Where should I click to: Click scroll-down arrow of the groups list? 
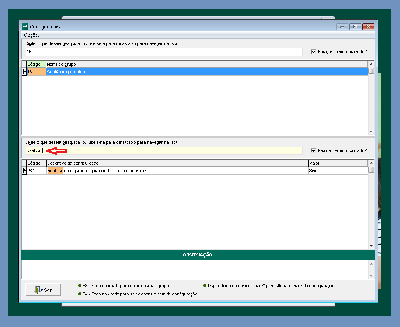coord(371,132)
